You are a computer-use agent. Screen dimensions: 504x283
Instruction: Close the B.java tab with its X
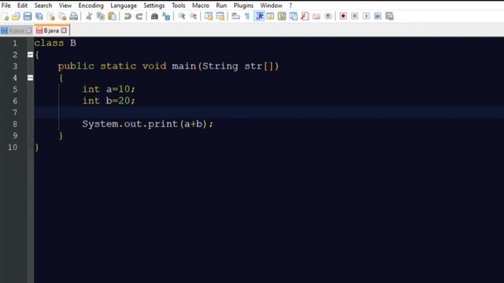pyautogui.click(x=64, y=31)
